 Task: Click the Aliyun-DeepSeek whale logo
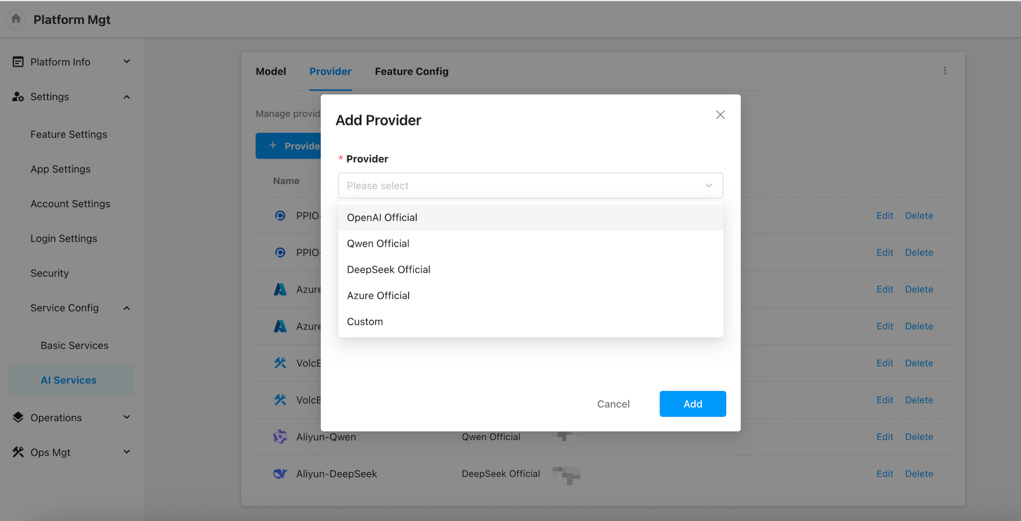(x=280, y=474)
